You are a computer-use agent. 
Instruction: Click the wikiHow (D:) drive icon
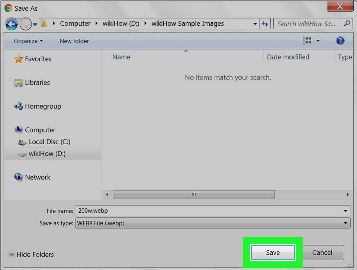[22, 154]
